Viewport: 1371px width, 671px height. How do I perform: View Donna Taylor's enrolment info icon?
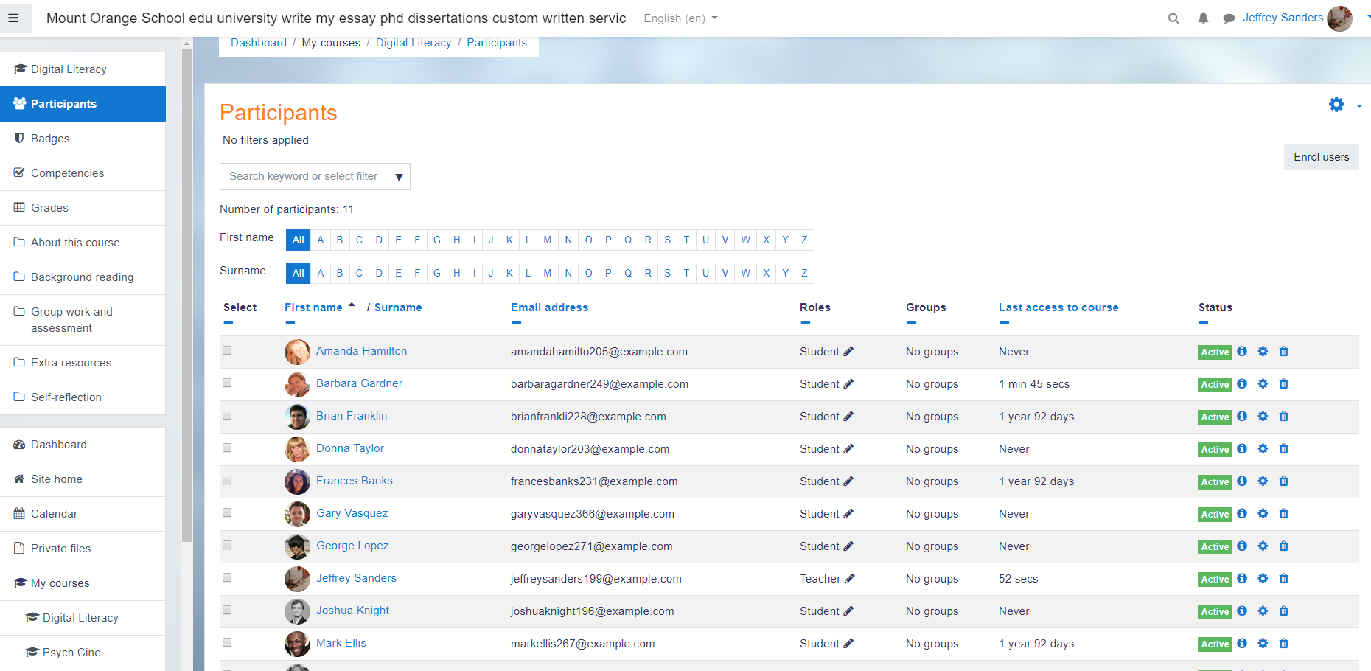(1242, 449)
